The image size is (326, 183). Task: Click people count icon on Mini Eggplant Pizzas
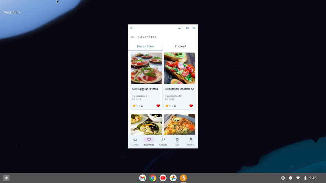(142, 106)
